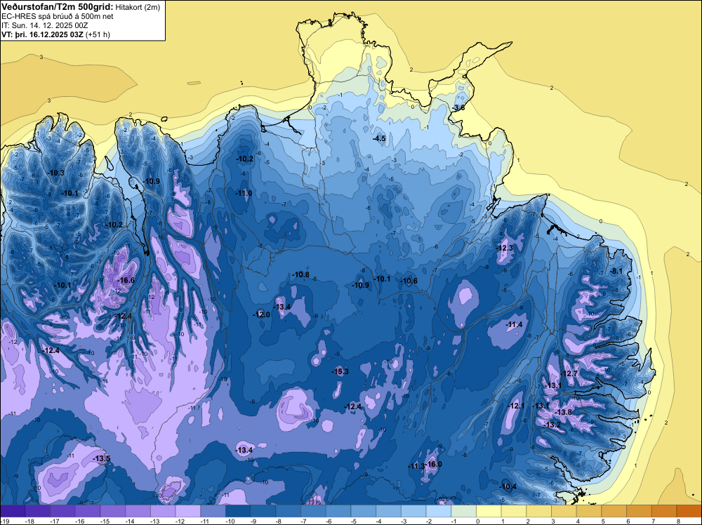Screen dimensions: 702x525
Task: Click the -12.0 value's neighbor label -13.4 beside it
Action: click(282, 307)
